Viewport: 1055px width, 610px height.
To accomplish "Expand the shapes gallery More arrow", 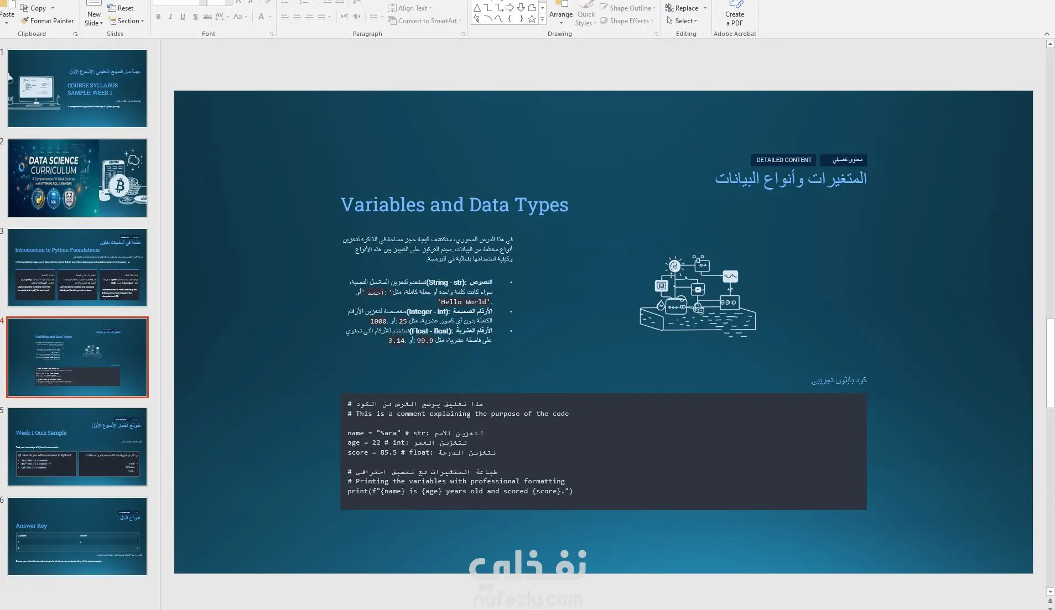I will (x=542, y=19).
